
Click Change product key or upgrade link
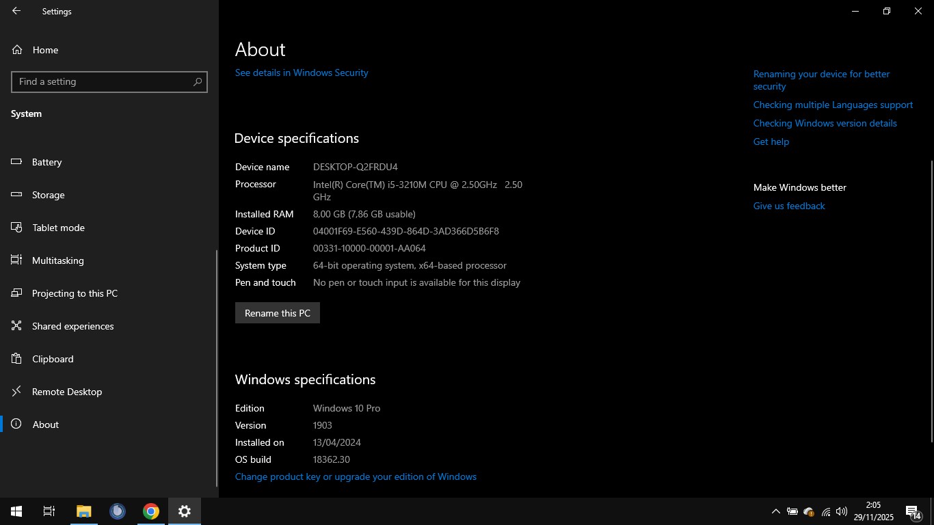click(356, 476)
